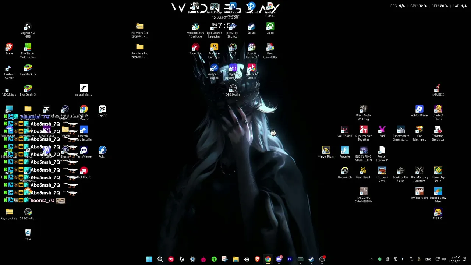Image resolution: width=471 pixels, height=265 pixels.
Task: Select the Roblox Player desktop icon
Action: (419, 111)
